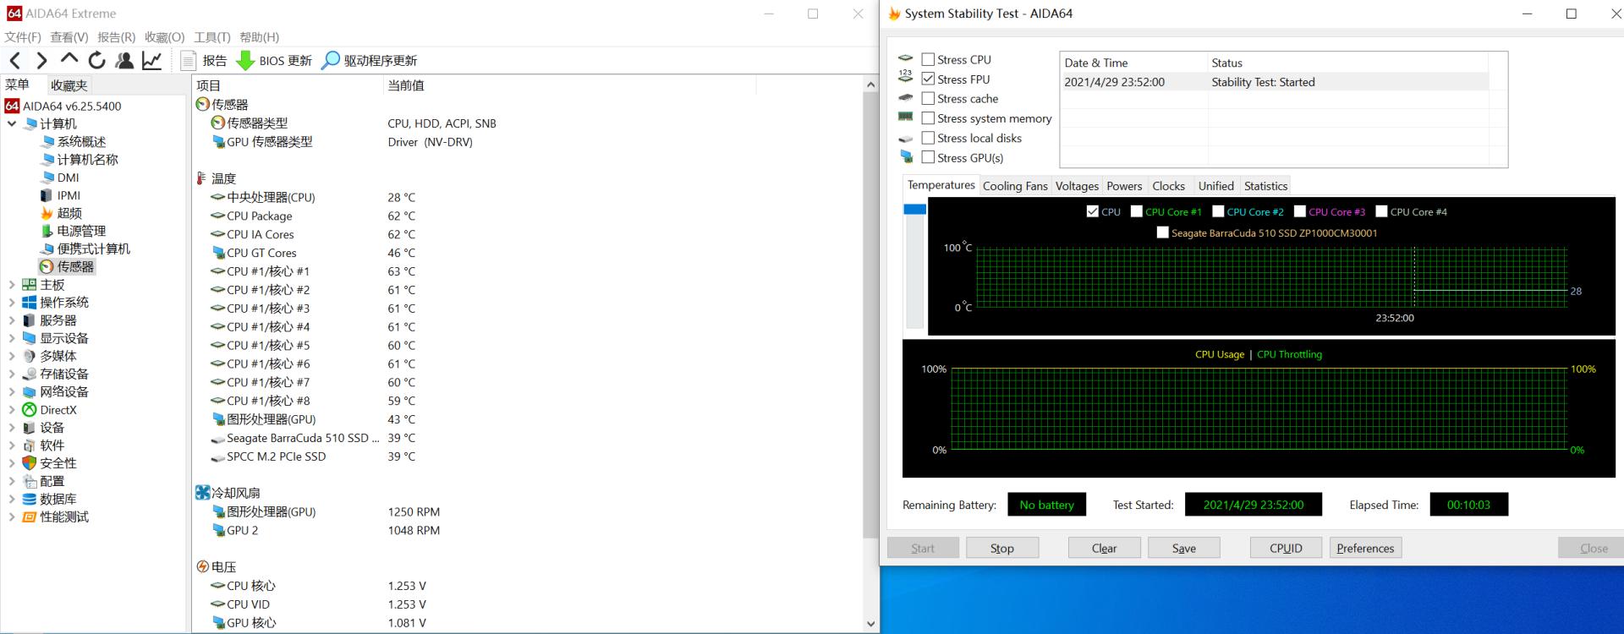Switch to the Cooling Fans tab
The width and height of the screenshot is (1624, 634).
point(1014,186)
